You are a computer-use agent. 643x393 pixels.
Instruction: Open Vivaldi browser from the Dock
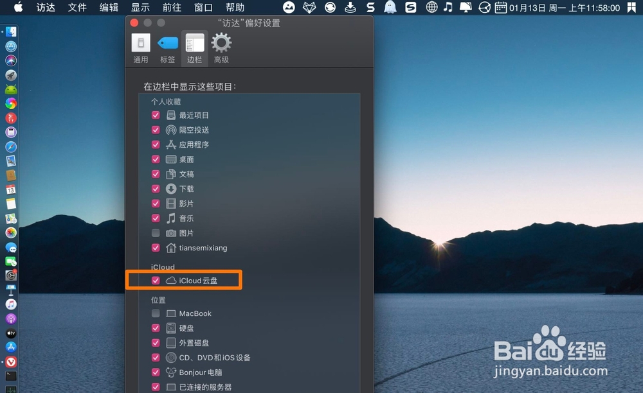tap(11, 362)
